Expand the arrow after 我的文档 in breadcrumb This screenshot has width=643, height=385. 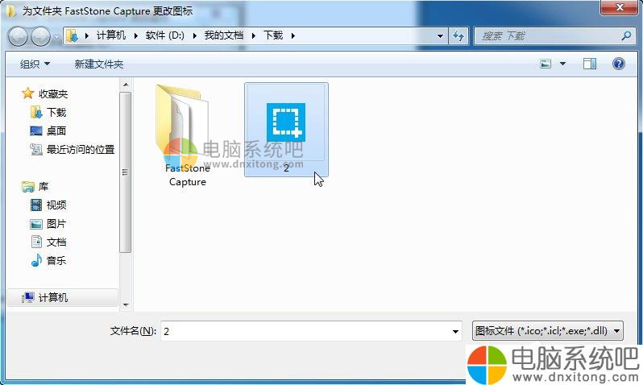pos(254,35)
